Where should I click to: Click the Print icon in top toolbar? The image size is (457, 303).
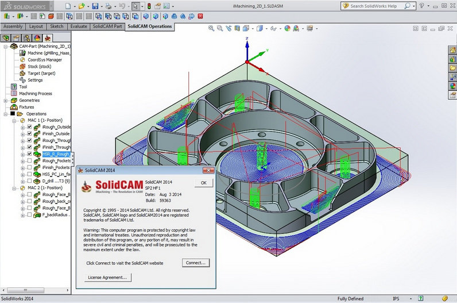(x=108, y=6)
